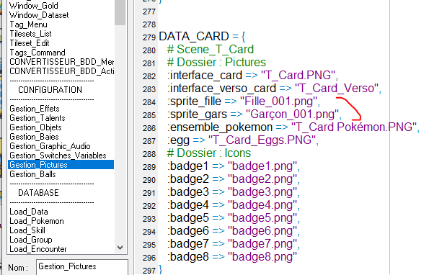The width and height of the screenshot is (429, 275).
Task: Click the "badge8.png" string
Action: 262,257
